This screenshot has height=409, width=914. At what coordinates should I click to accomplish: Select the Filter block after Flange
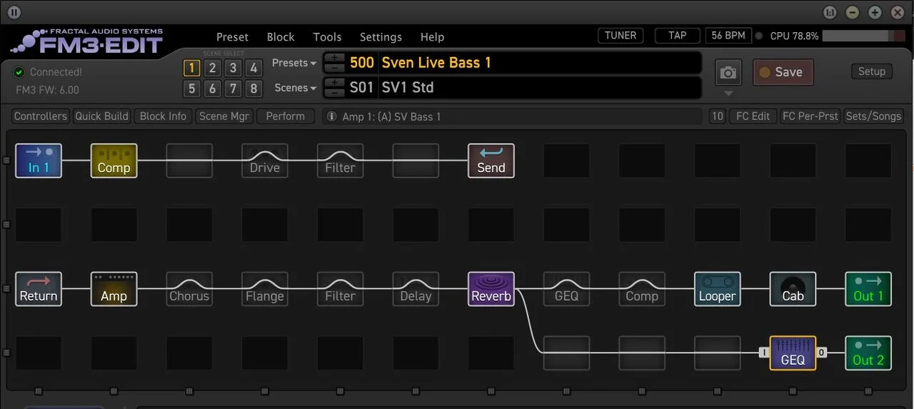(x=340, y=289)
